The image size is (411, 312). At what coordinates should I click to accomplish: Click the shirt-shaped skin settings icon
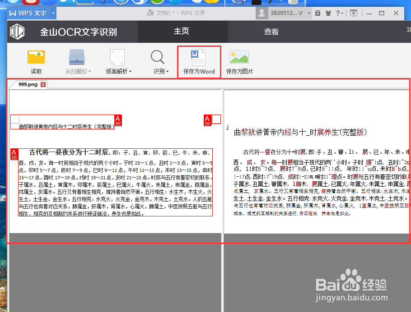coord(328,13)
